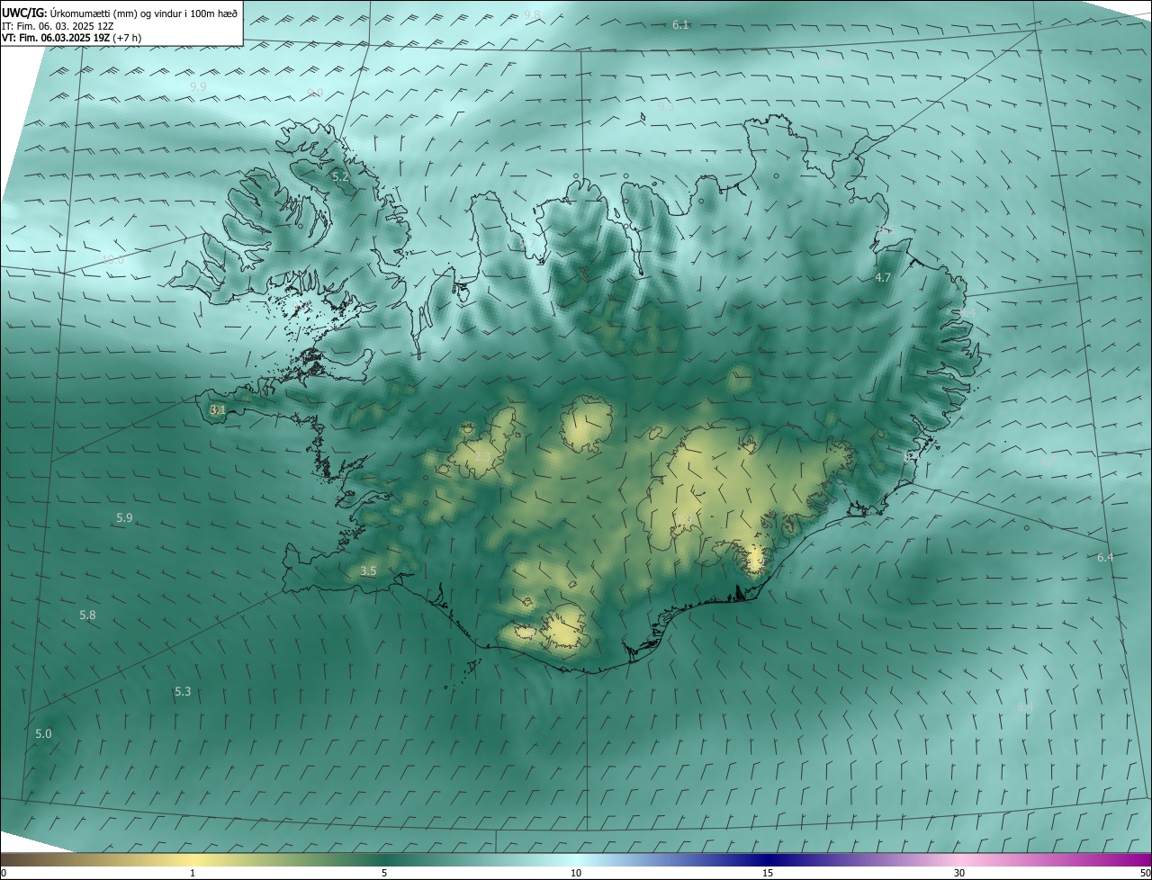
Task: Click the dark blue section of the color bar
Action: tap(768, 859)
